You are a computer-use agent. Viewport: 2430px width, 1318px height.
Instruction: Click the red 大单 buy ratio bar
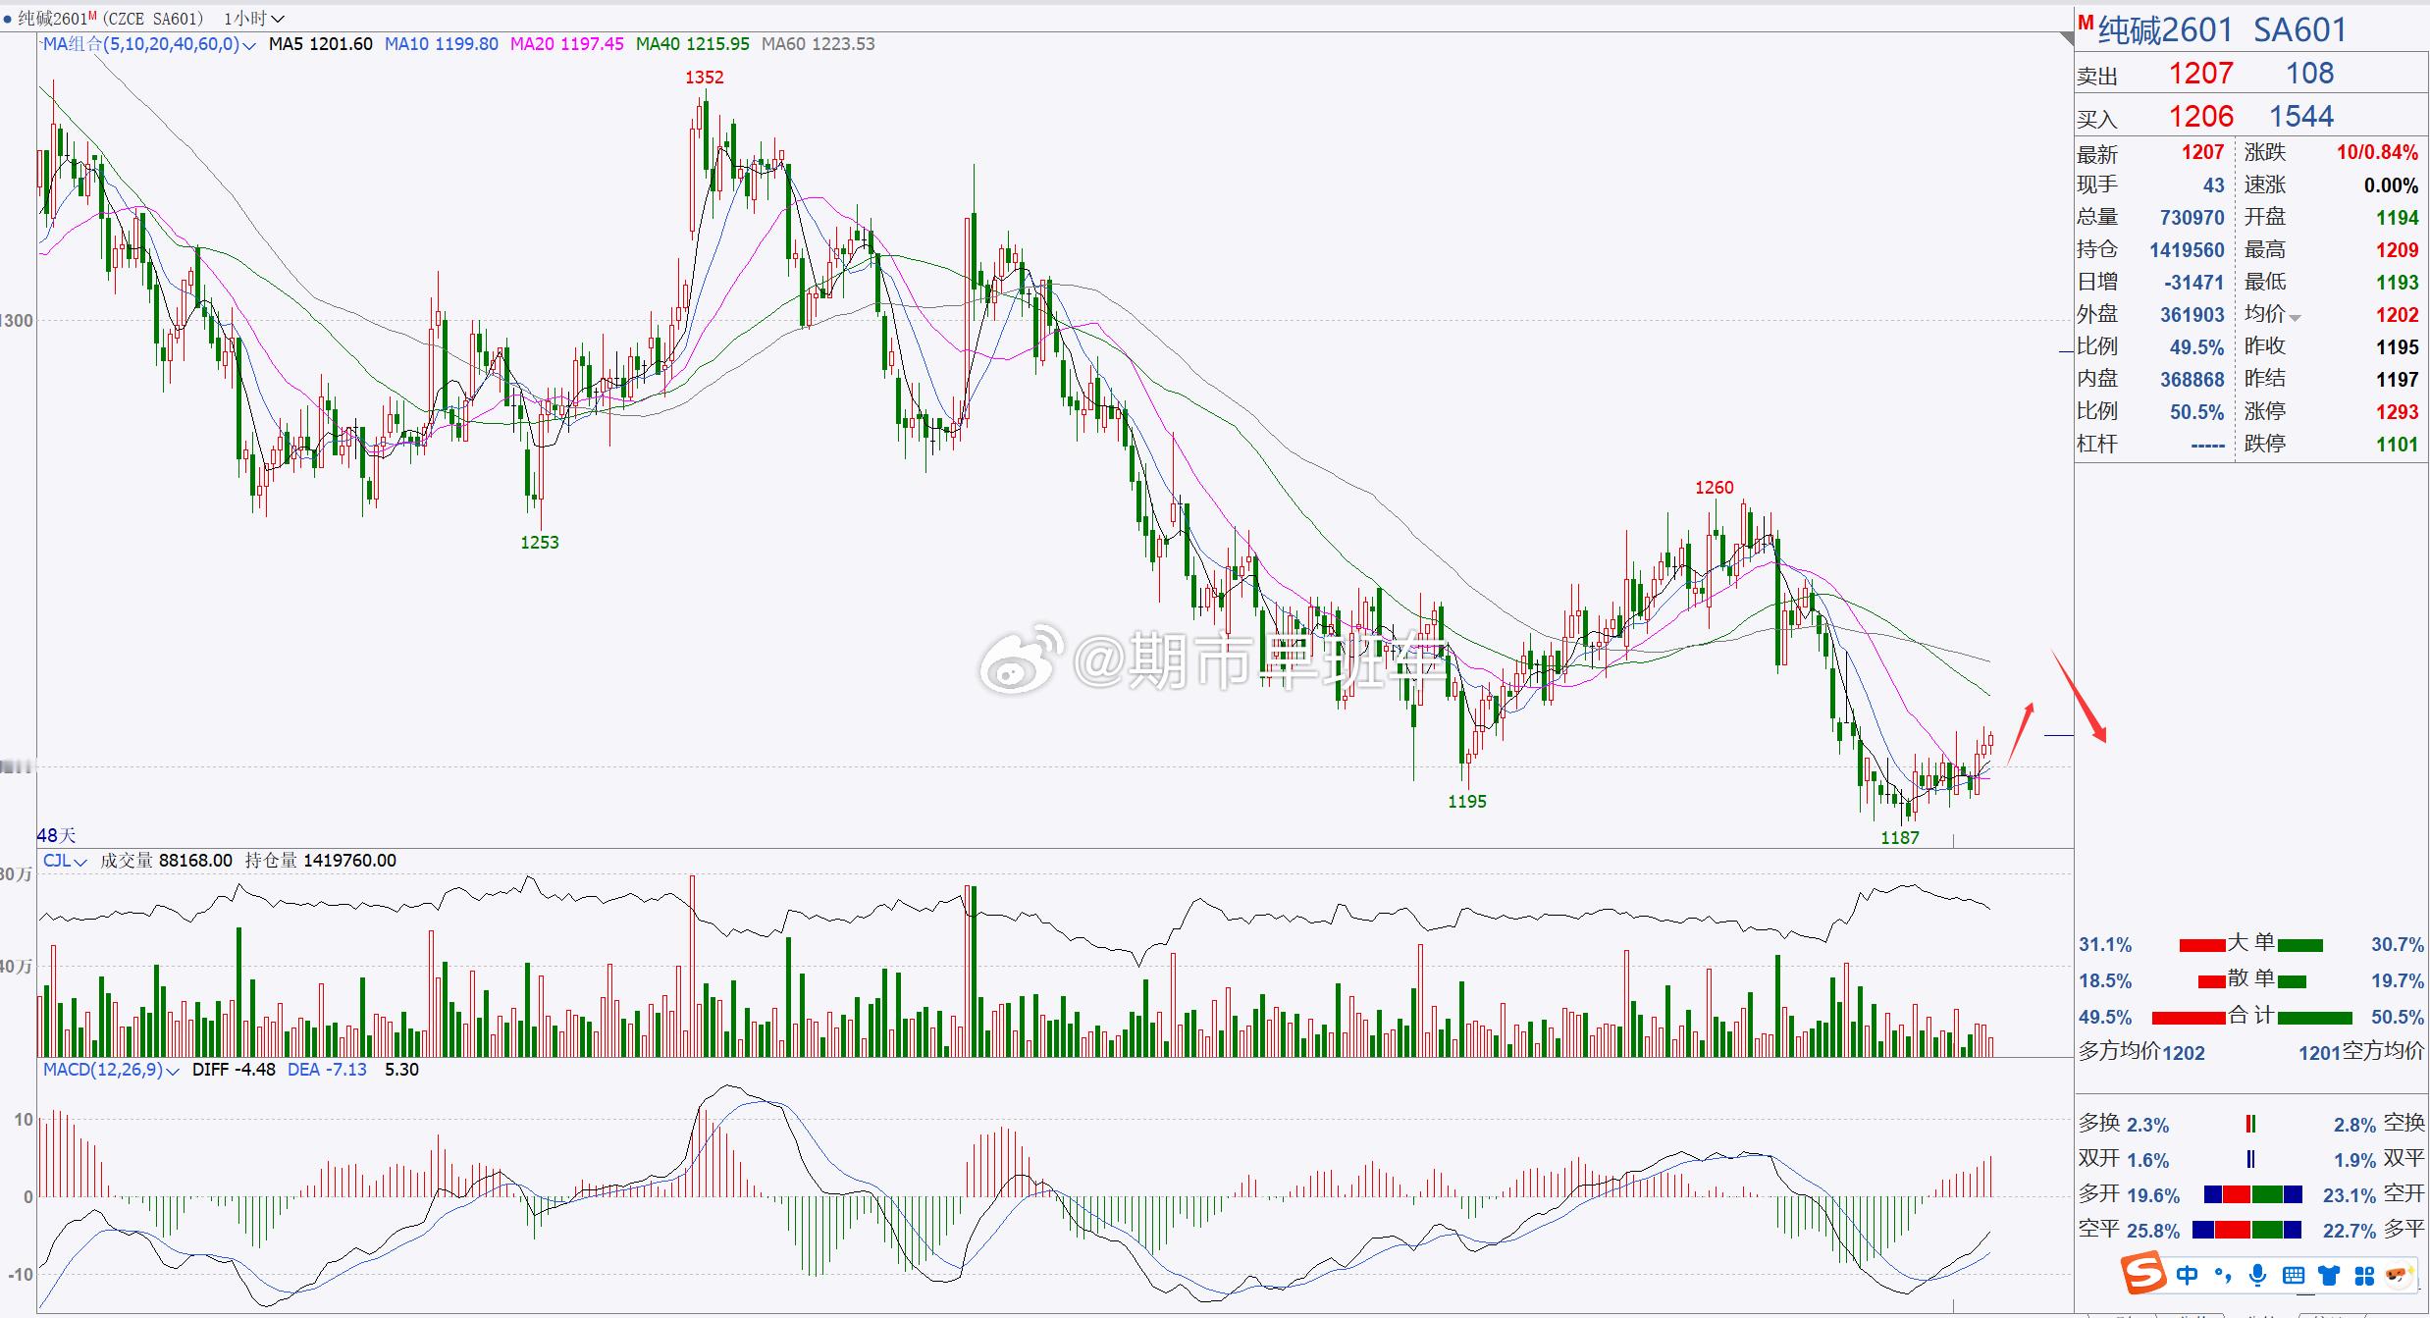pos(2201,946)
